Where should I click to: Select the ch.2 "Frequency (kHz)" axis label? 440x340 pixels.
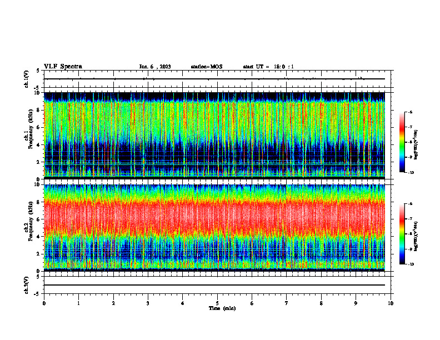pos(31,221)
